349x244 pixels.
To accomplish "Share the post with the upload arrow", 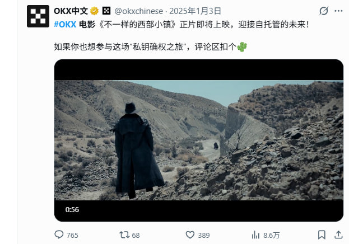I will [x=338, y=234].
